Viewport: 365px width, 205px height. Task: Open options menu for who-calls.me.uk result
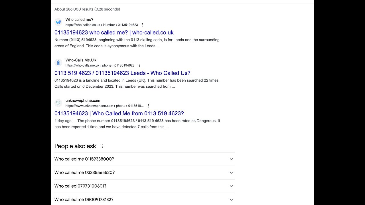[139, 65]
